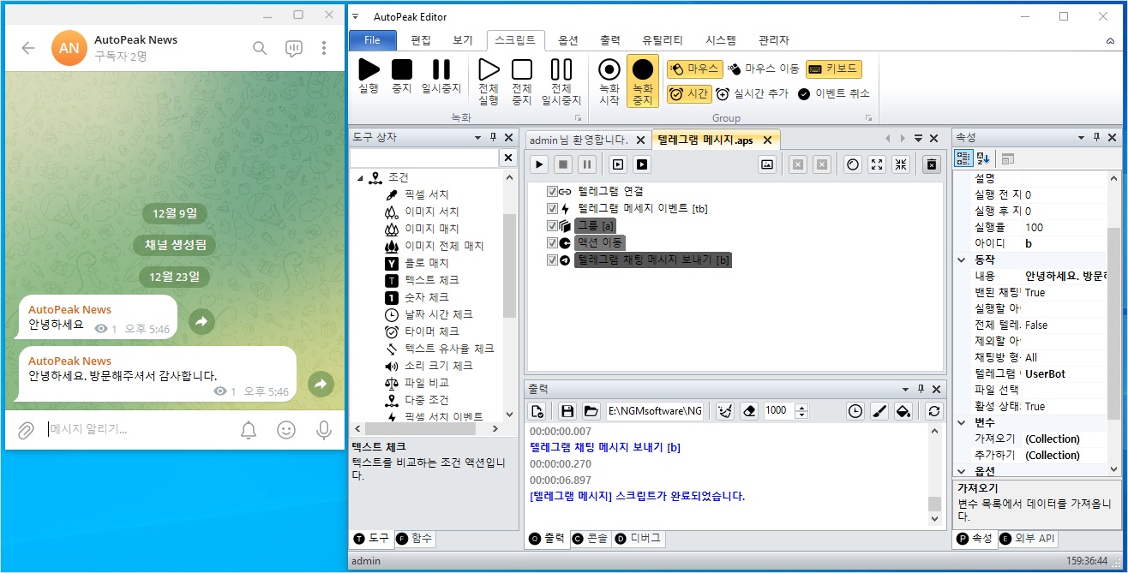Open the 속성 panel dropdown arrow
This screenshot has width=1128, height=573.
[x=1080, y=137]
